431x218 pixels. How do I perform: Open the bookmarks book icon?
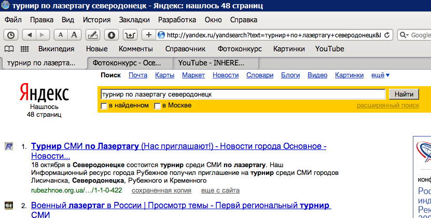9,49
